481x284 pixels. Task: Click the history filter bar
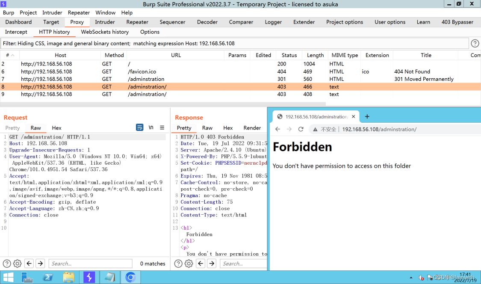click(x=234, y=44)
